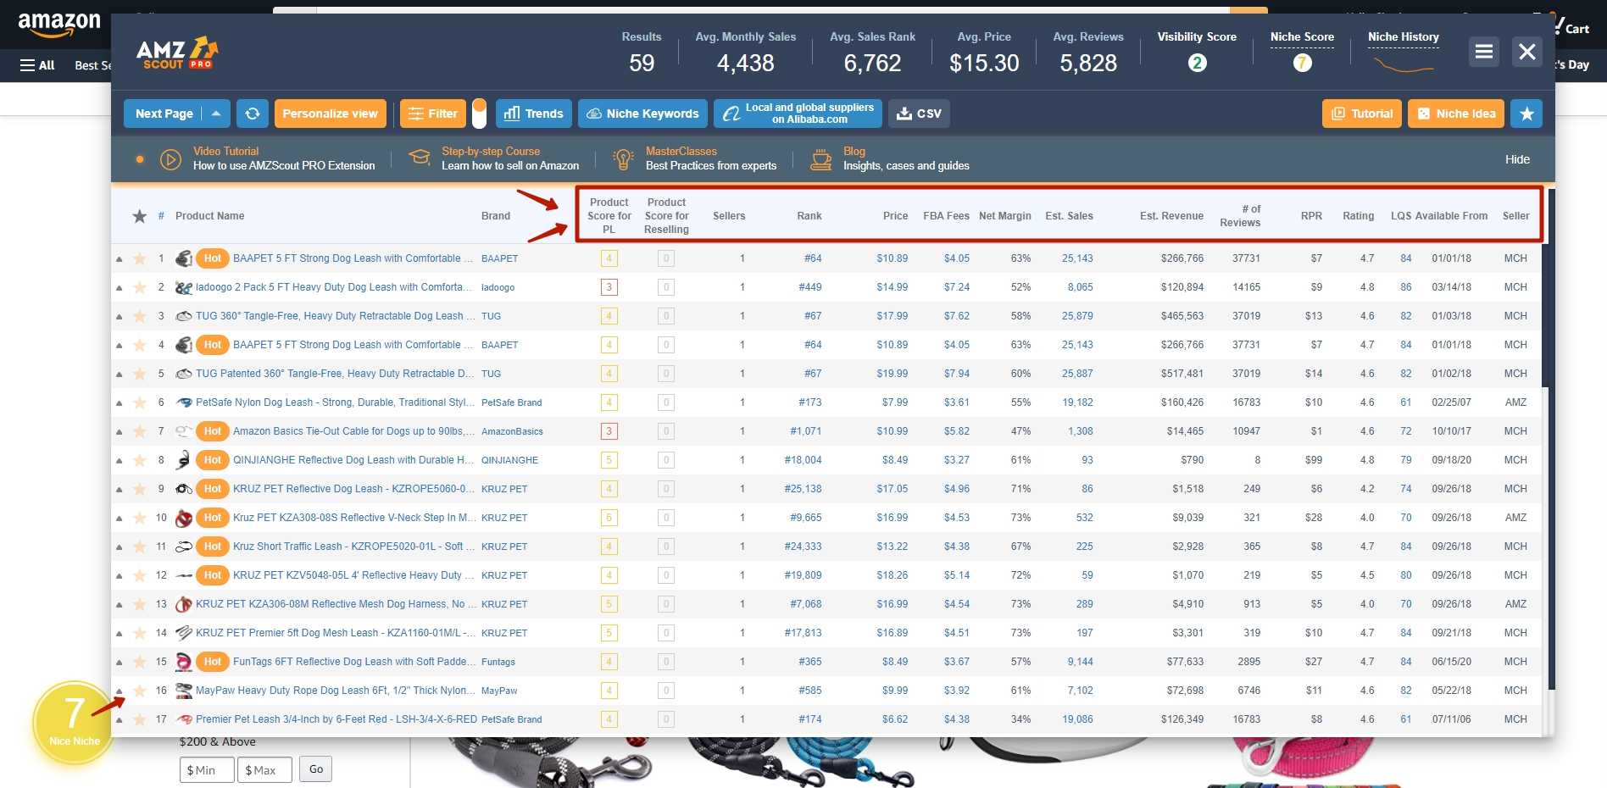Viewport: 1607px width, 788px height.
Task: Sort by Product Name column
Action: [209, 216]
